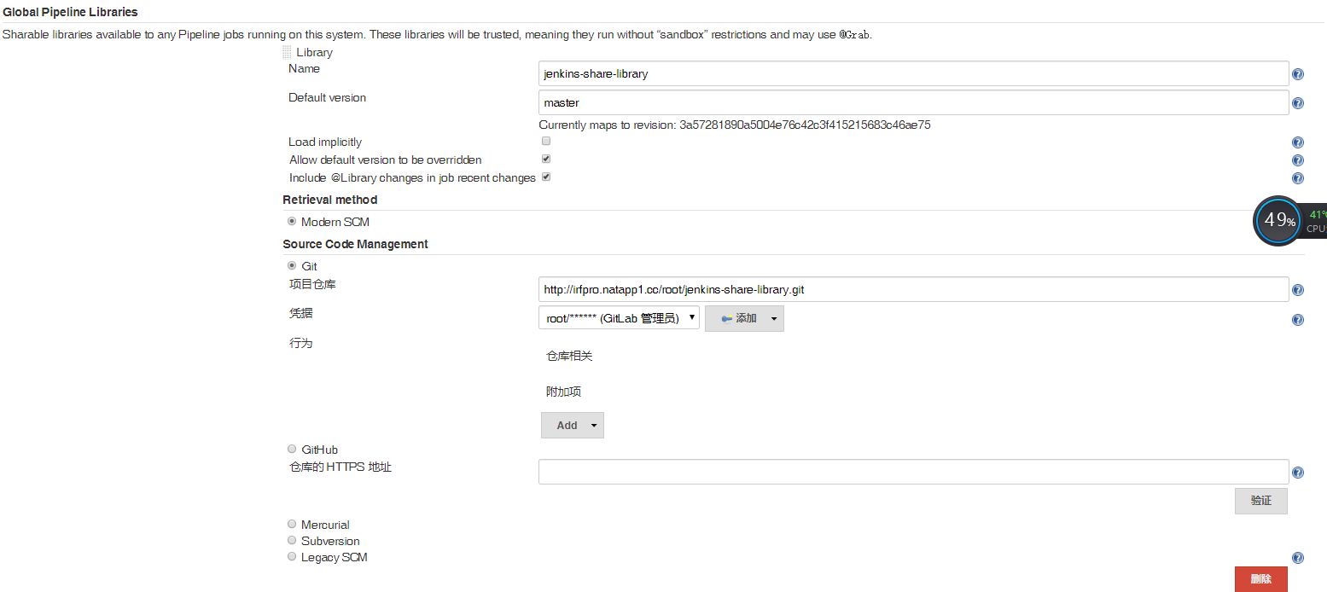Focus the 仓库的 HTTPS 地址 input field
The image size is (1327, 592).
click(913, 472)
